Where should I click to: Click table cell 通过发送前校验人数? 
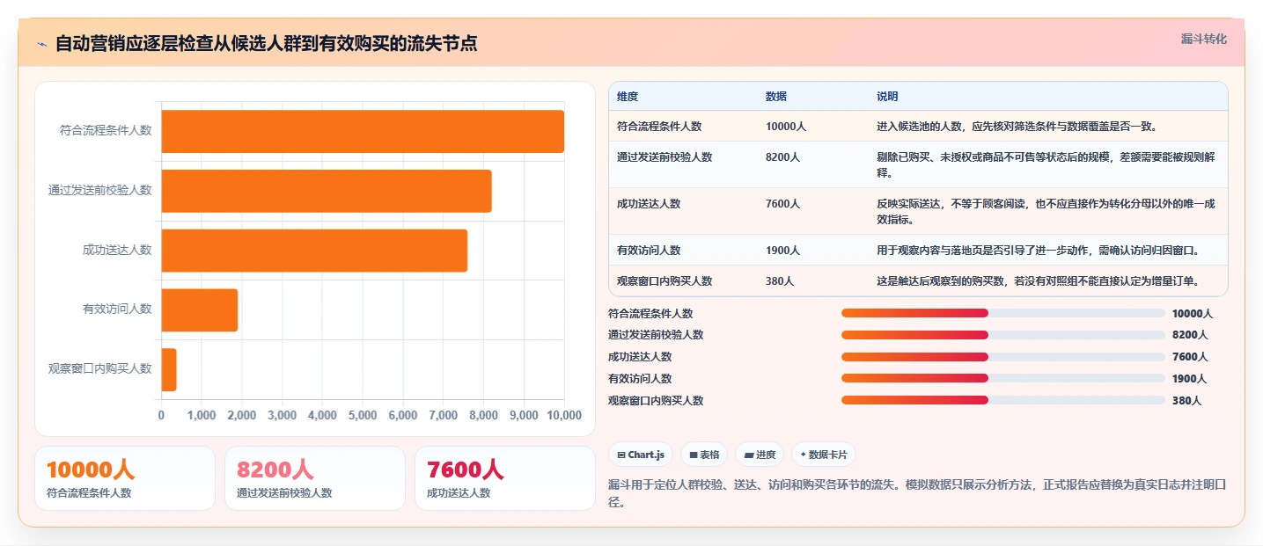tap(665, 157)
